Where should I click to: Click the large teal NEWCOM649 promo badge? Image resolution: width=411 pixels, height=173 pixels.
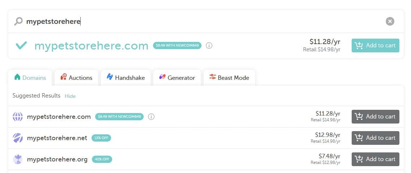[177, 46]
